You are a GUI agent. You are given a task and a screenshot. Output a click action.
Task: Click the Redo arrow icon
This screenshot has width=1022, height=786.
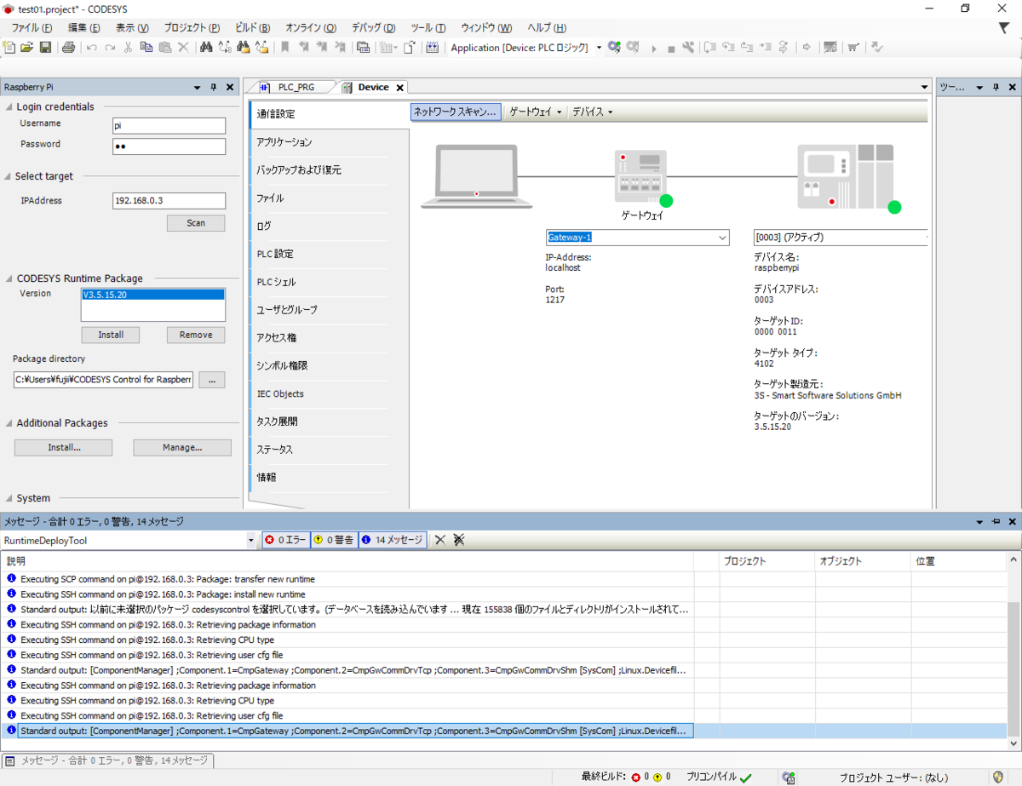110,48
